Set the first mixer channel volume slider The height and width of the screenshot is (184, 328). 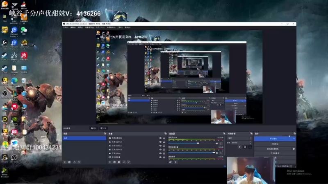[191, 144]
